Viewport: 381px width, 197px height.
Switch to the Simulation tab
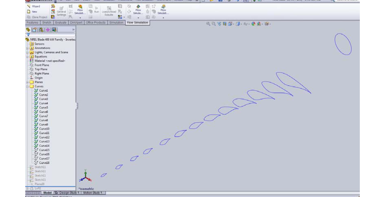click(x=116, y=23)
